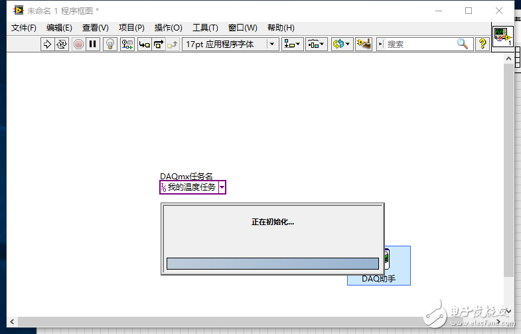Click the vertical scrollbar up arrow
The image size is (521, 334).
(x=508, y=59)
